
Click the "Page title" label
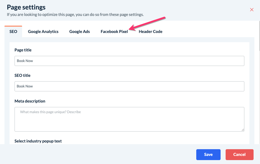[23, 50]
